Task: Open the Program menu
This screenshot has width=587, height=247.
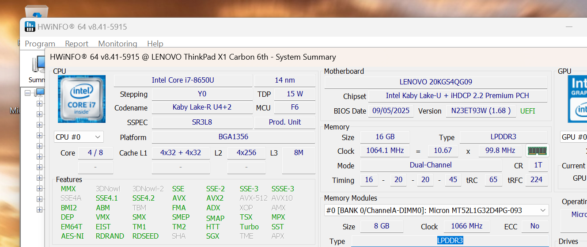Action: pos(40,44)
